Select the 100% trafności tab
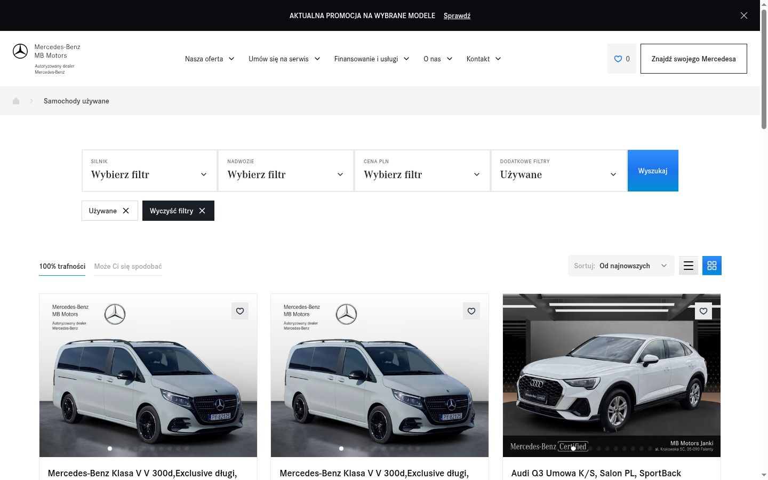768x480 pixels. (x=62, y=266)
